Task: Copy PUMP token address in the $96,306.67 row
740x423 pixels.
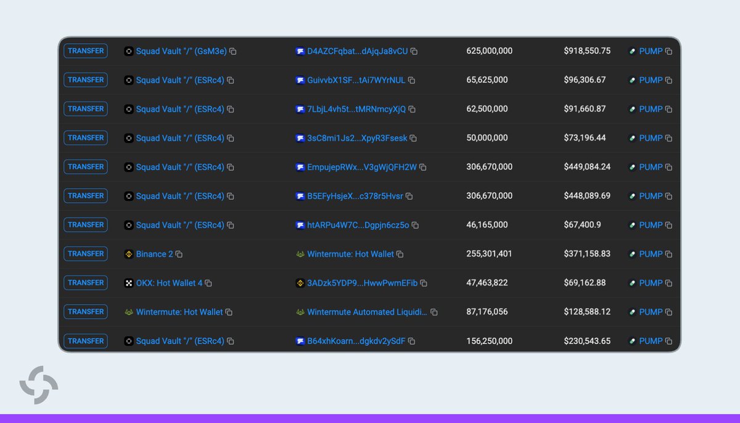Action: pos(669,80)
